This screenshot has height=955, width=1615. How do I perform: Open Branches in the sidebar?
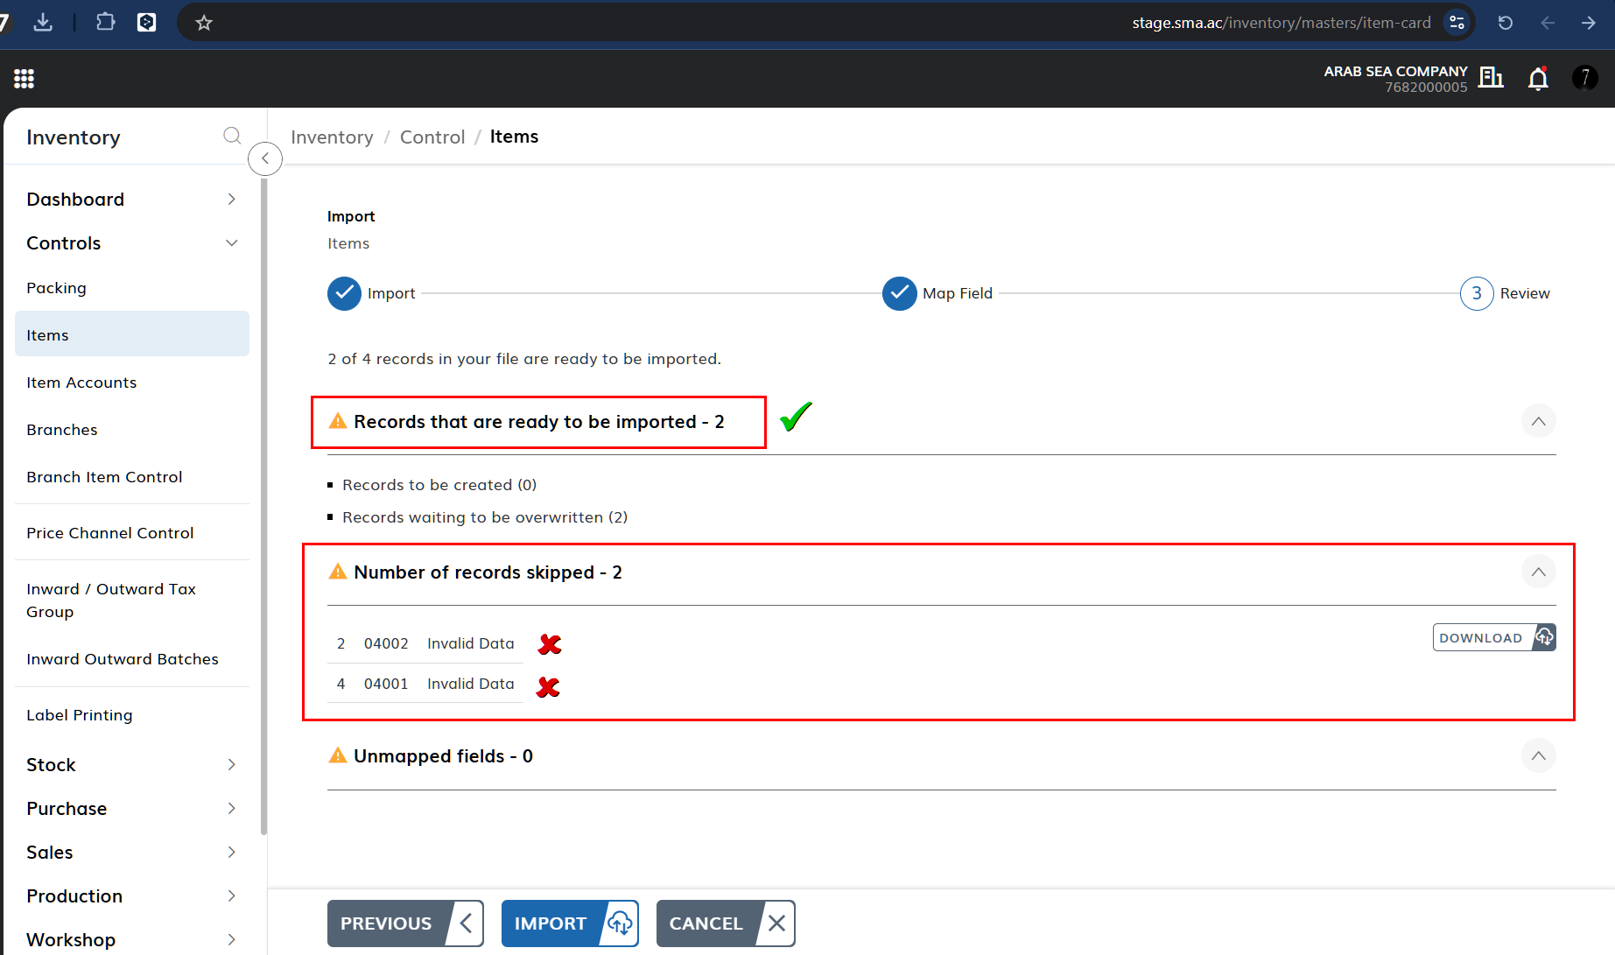click(x=131, y=430)
